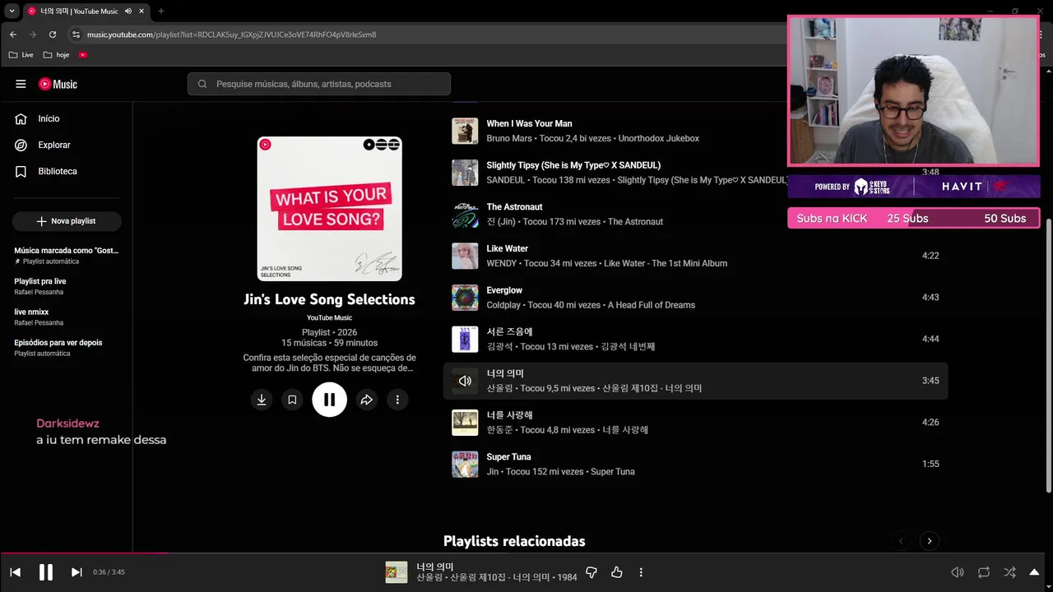Image resolution: width=1053 pixels, height=592 pixels.
Task: Open new browser tab plus button
Action: [x=160, y=11]
